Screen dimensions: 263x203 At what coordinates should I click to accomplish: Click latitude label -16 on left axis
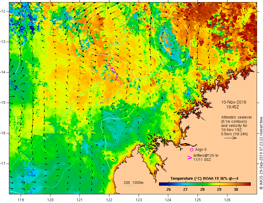click(3, 133)
